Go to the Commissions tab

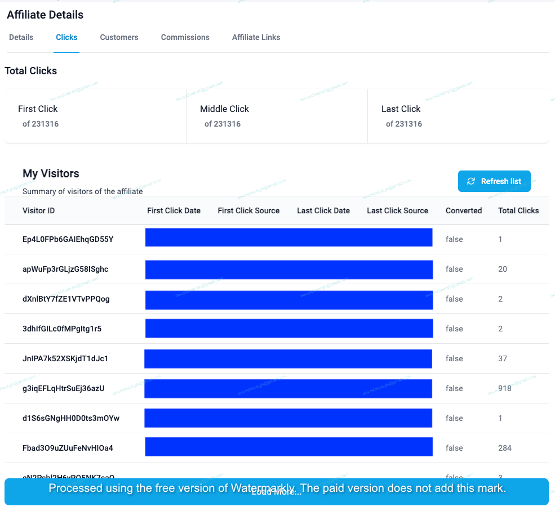[185, 37]
